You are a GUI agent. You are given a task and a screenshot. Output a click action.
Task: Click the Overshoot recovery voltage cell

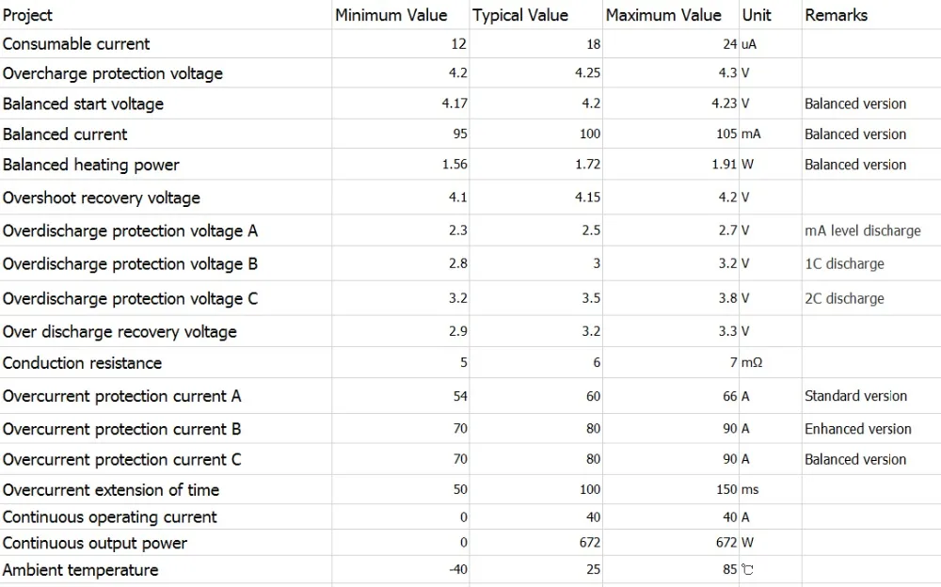click(x=102, y=198)
